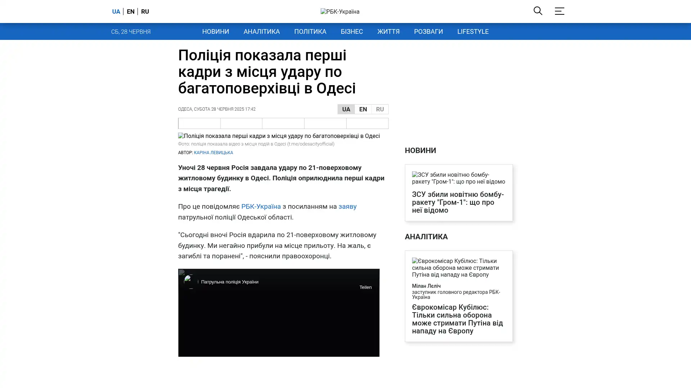The height and width of the screenshot is (388, 691).
Task: Click the first empty share button box
Action: [199, 123]
